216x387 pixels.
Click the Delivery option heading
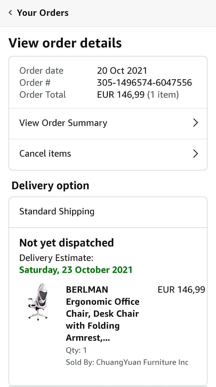point(50,186)
